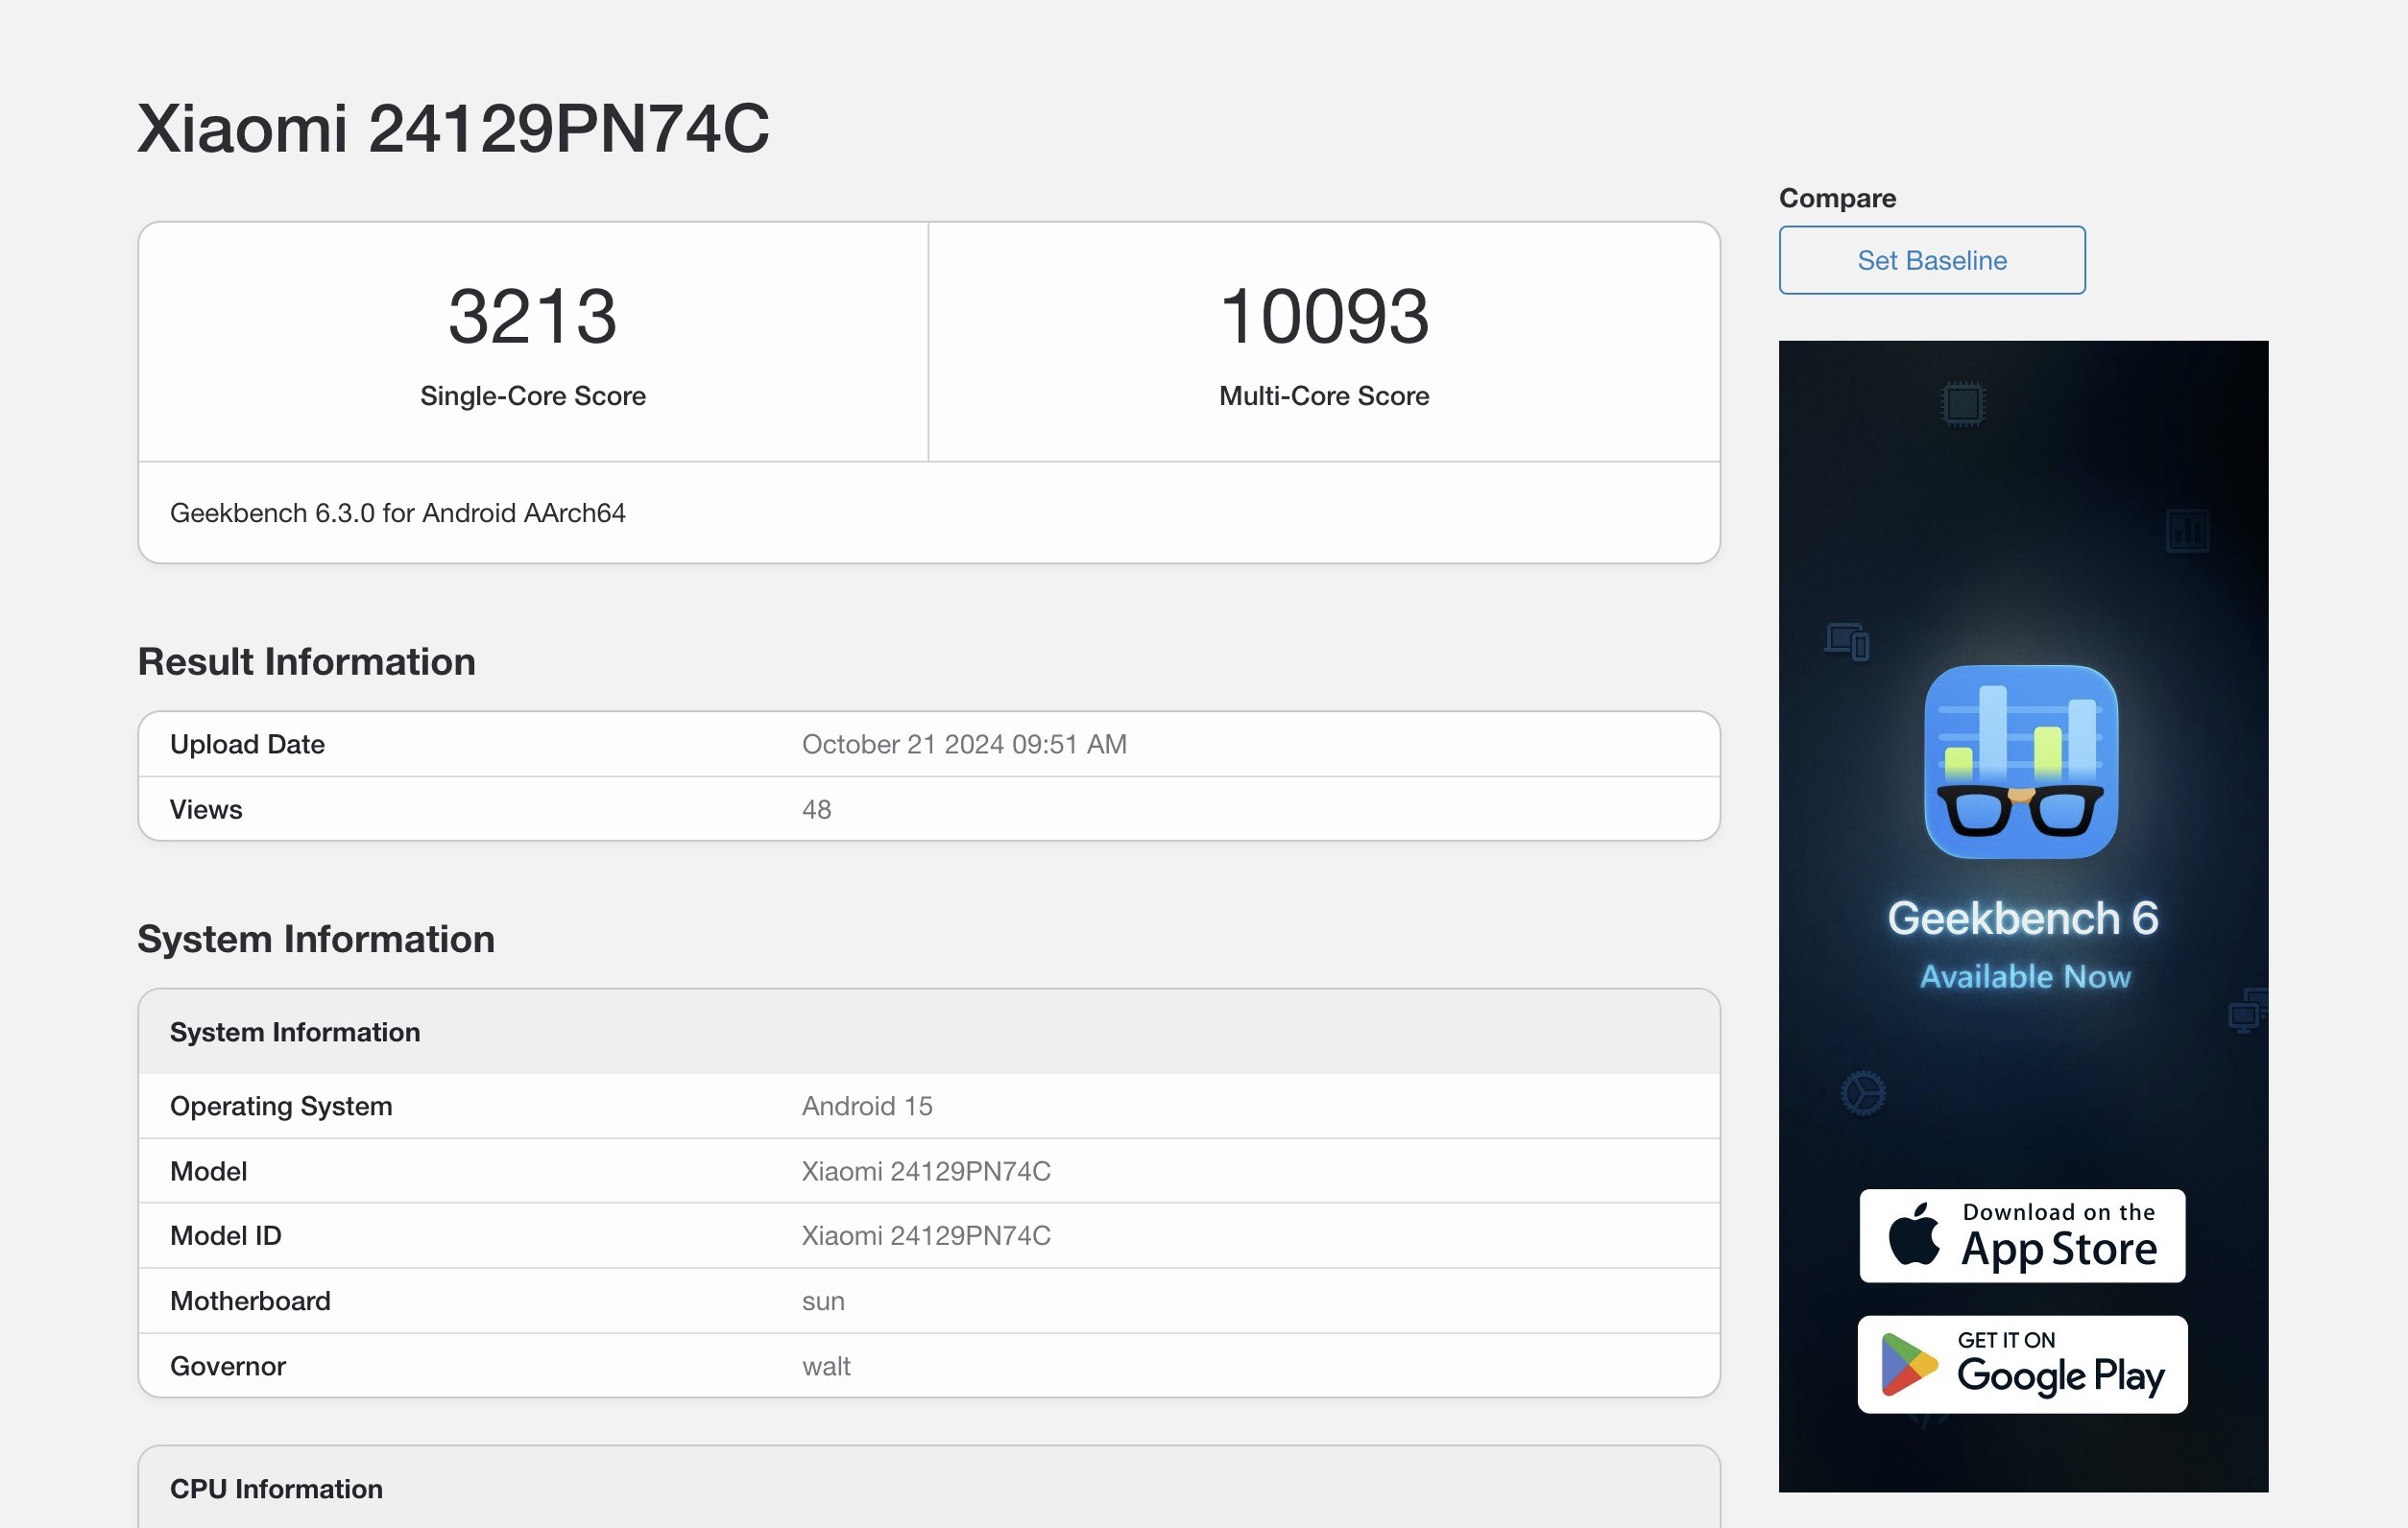The image size is (2408, 1528).
Task: Click the CPU Information table header
Action: click(929, 1487)
